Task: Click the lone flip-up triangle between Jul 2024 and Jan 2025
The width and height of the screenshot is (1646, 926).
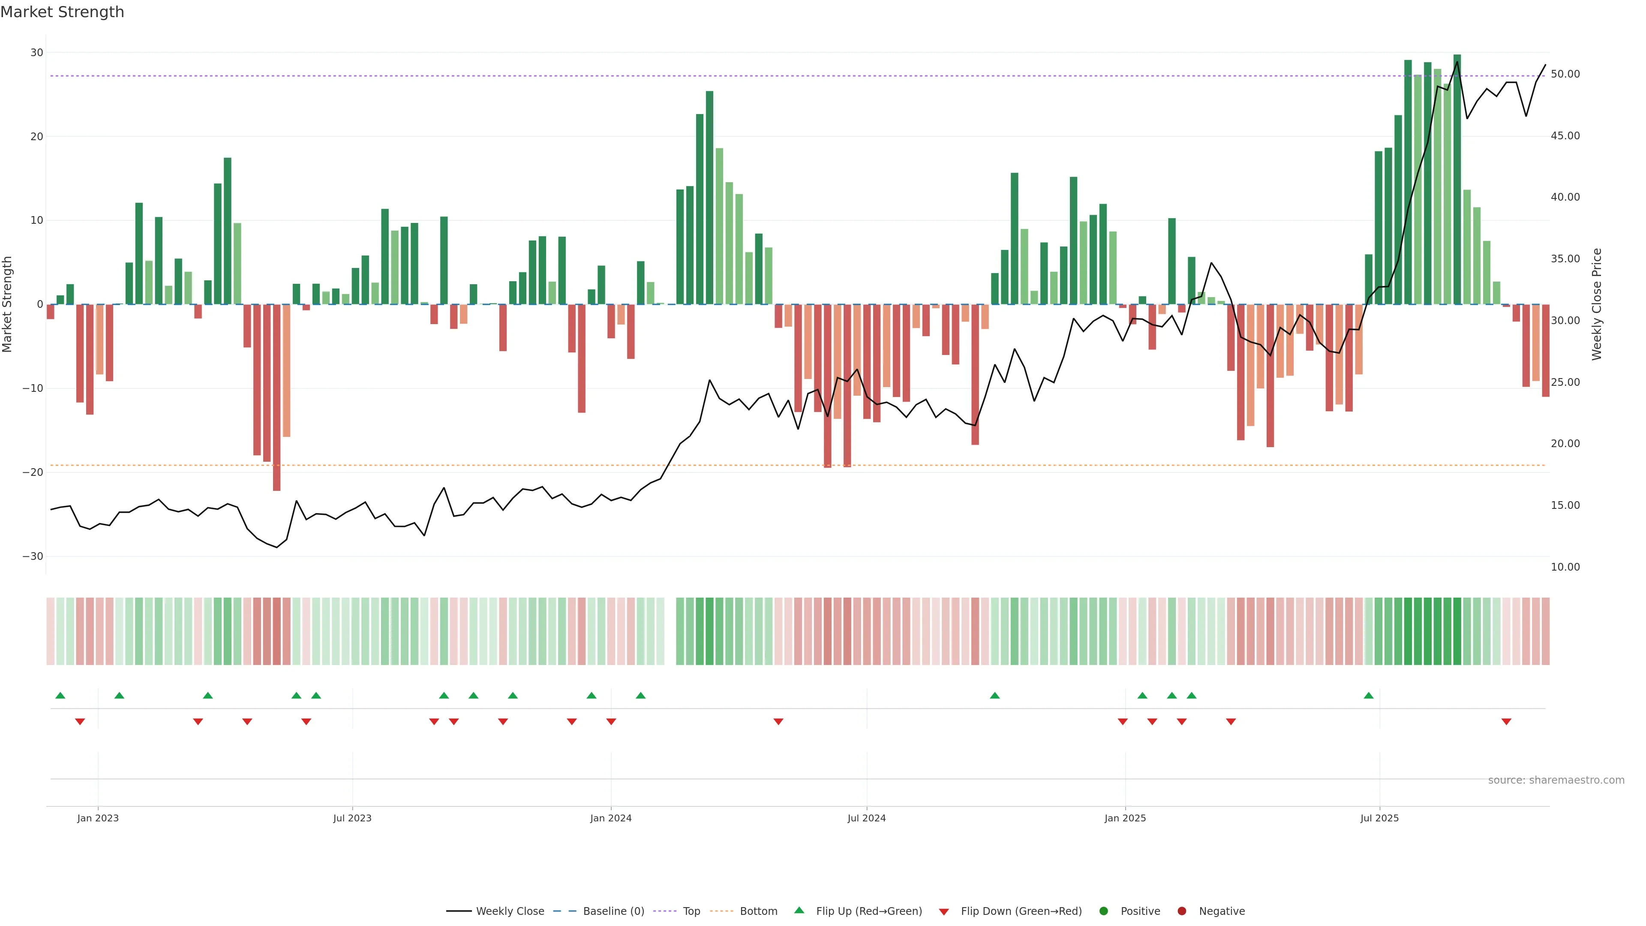Action: click(x=994, y=695)
